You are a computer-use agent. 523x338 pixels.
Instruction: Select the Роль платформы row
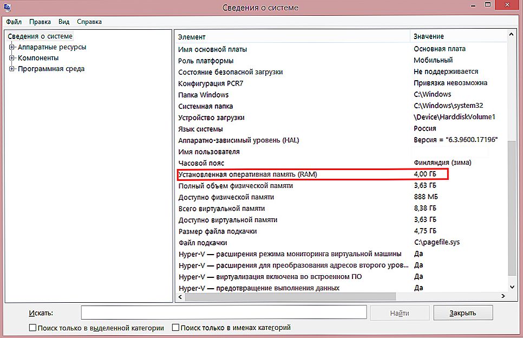pyautogui.click(x=341, y=60)
